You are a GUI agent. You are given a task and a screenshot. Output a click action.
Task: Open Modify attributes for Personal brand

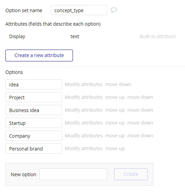[84, 148]
